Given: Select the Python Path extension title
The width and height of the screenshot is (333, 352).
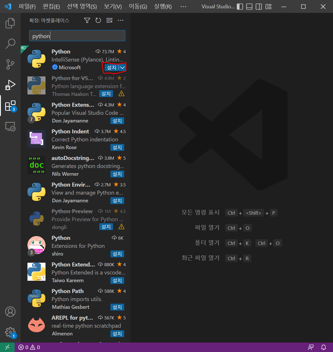Looking at the screenshot, I should pos(68,291).
